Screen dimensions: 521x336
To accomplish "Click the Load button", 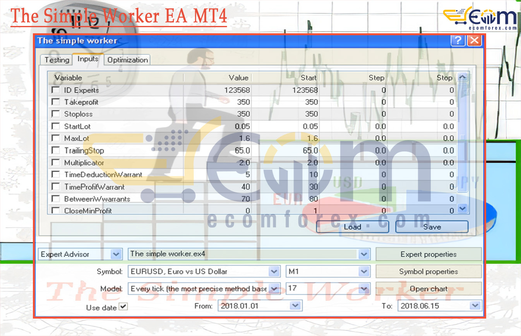I will tap(352, 227).
